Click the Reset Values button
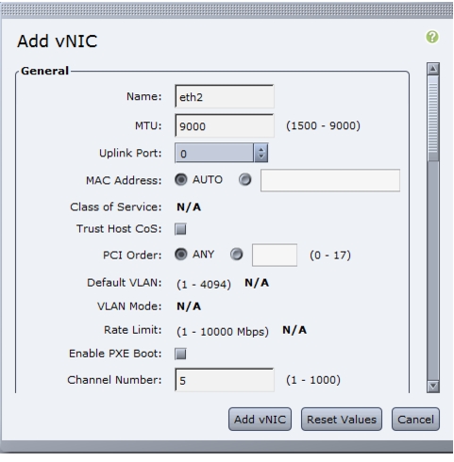This screenshot has height=462, width=454. pos(342,420)
